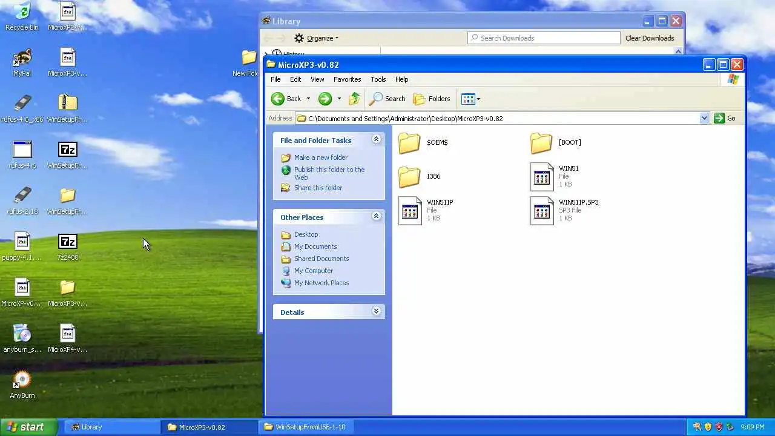Select the puppy-4.1 desktop file

[x=22, y=246]
